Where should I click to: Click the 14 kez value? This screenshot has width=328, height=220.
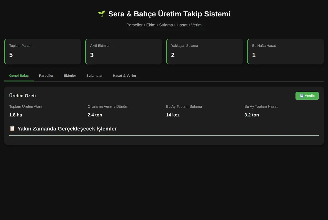click(173, 115)
